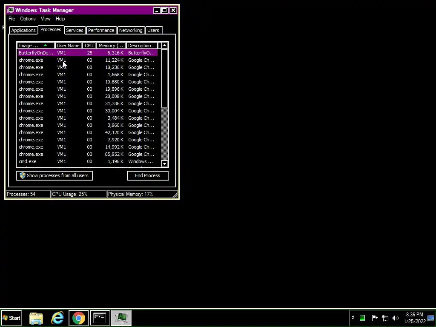Select the Processes tab
The width and height of the screenshot is (436, 327).
[x=51, y=29]
